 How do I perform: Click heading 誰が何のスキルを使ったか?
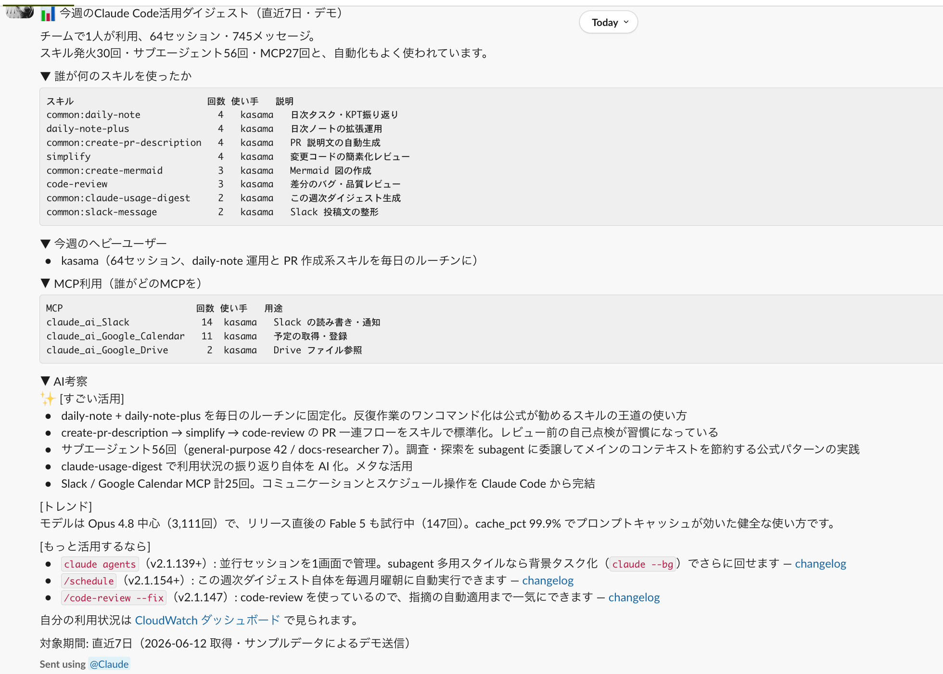click(x=123, y=76)
